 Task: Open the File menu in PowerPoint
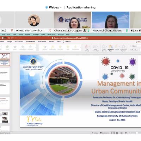4,35
